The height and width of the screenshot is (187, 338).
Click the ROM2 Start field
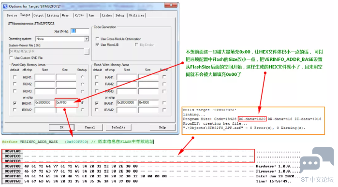point(45,84)
